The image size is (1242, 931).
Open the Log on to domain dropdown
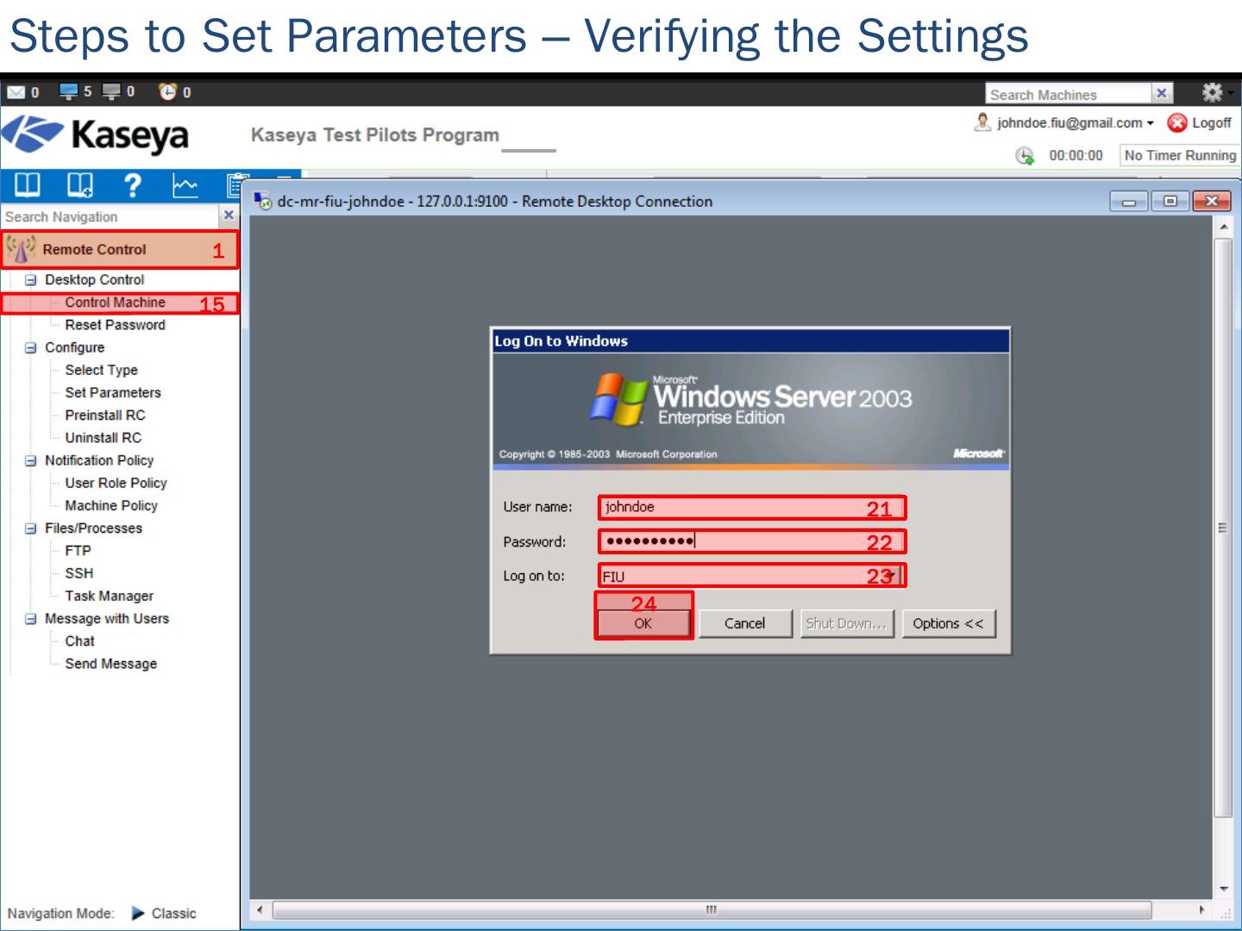pyautogui.click(x=892, y=576)
